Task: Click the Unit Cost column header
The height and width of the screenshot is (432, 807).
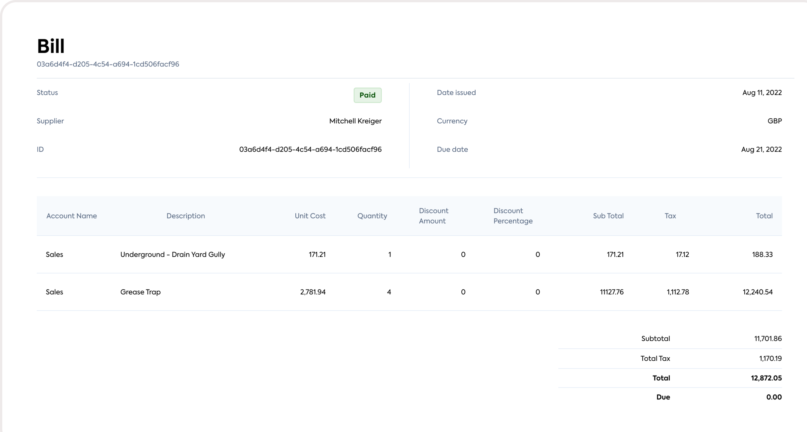Action: pos(310,216)
